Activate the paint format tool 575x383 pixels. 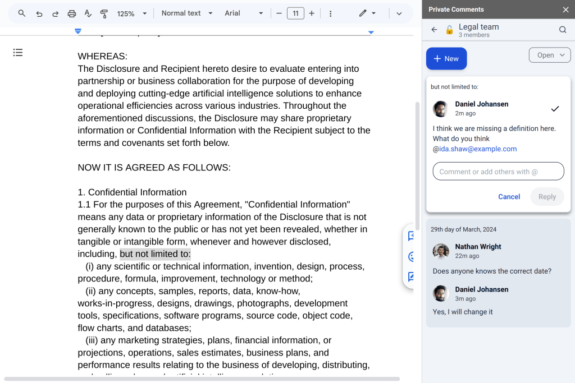pos(104,13)
